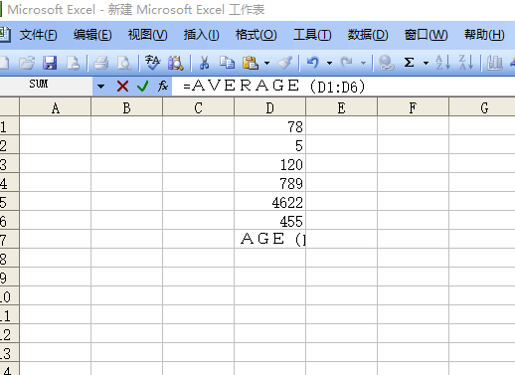Viewport: 515px width, 375px height.
Task: Click the Print Preview icon
Action: click(124, 63)
